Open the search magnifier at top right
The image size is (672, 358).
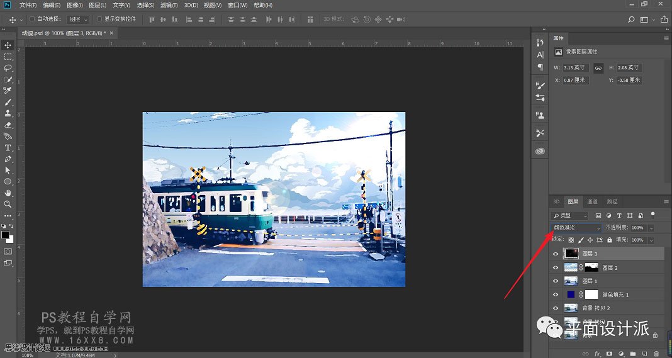click(631, 20)
